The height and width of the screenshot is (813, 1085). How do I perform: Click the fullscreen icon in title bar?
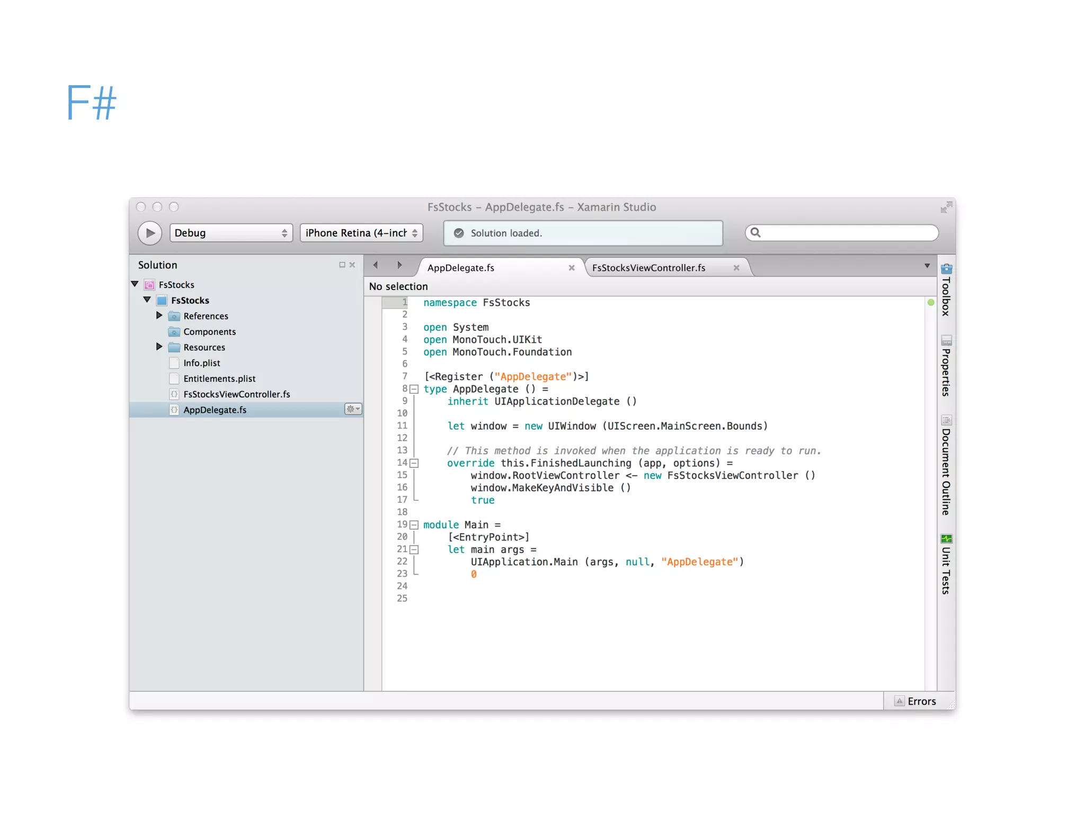946,207
